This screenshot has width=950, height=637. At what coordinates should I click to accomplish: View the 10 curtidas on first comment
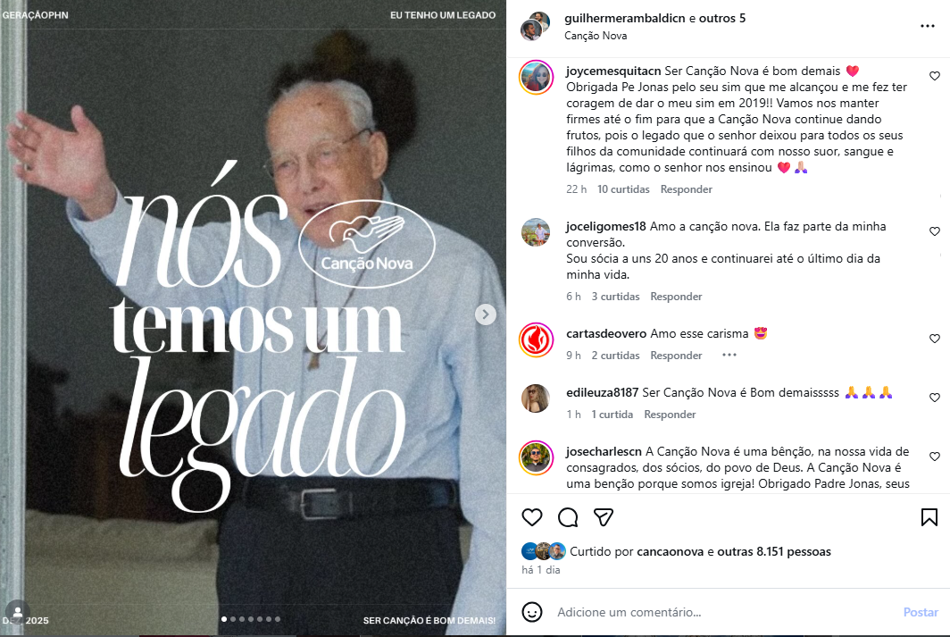623,189
